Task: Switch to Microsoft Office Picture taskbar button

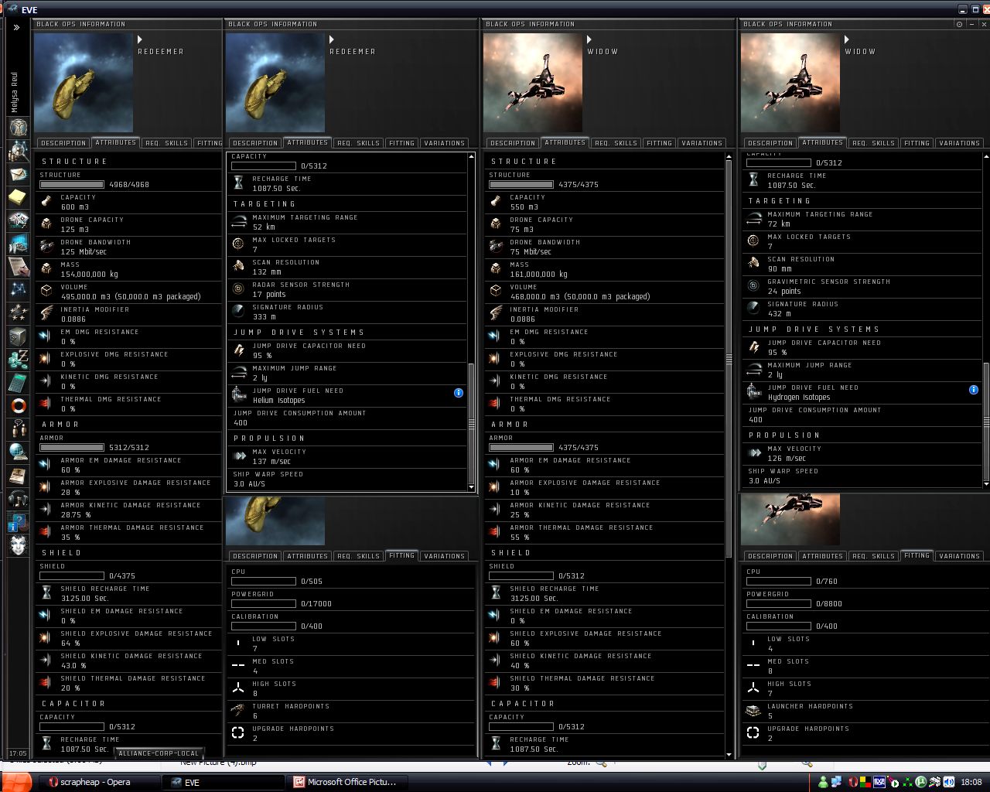Action: click(349, 782)
